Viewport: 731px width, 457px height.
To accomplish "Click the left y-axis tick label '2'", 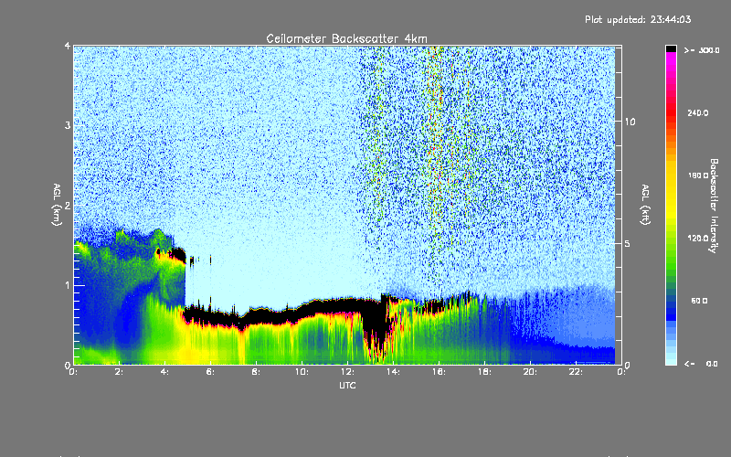I will 67,205.
